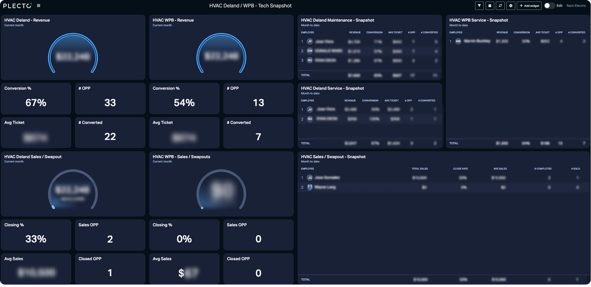
Task: Click the DW avatar in Deland Maintenance table
Action: 310,51
